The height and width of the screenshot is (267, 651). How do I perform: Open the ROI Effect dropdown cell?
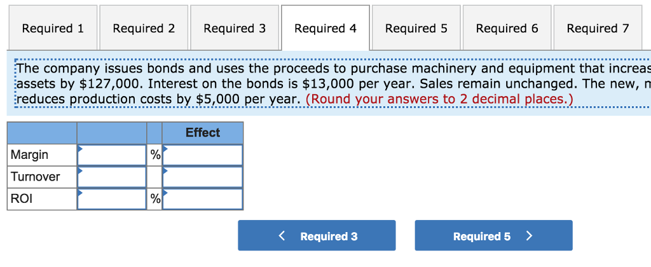pos(203,199)
